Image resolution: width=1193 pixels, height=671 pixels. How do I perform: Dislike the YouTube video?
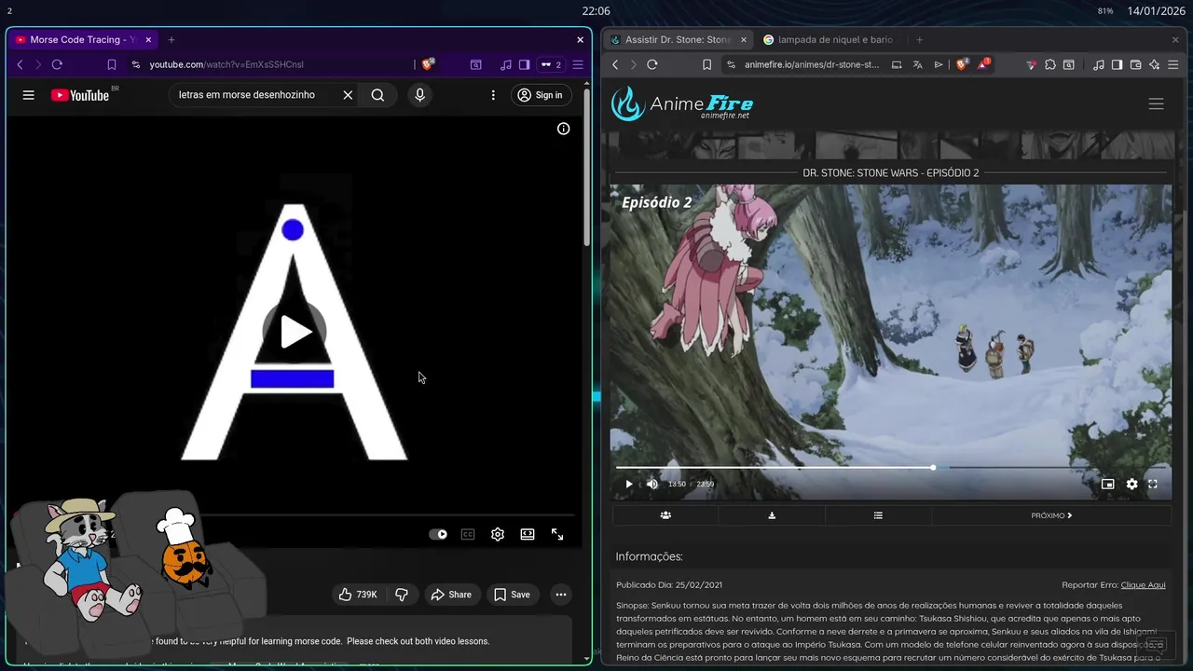(402, 595)
